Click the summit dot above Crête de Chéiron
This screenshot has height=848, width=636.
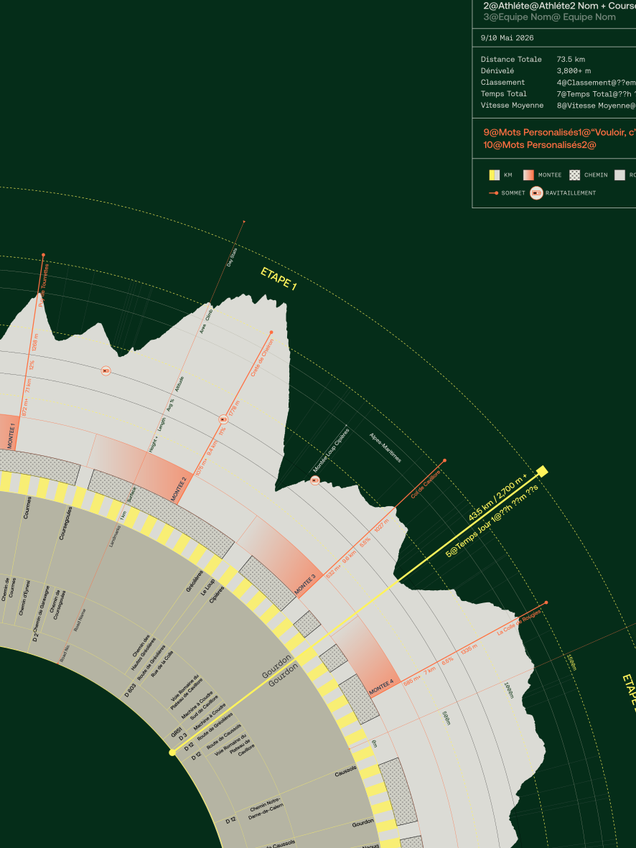click(271, 332)
